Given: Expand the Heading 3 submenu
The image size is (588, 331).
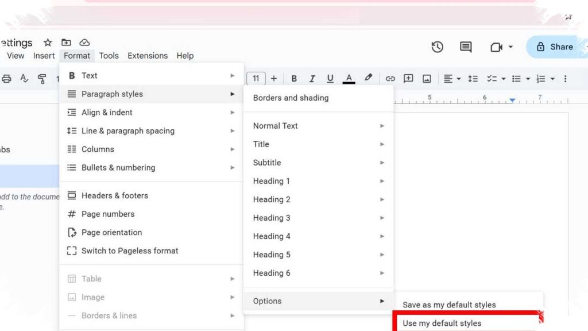Looking at the screenshot, I should [318, 218].
